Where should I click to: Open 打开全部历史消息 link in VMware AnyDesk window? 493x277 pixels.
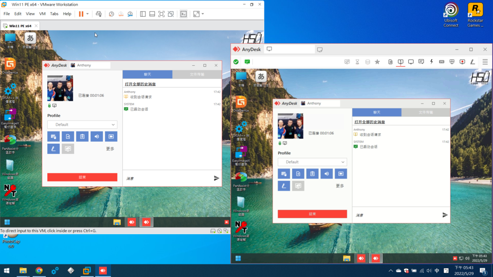tap(140, 84)
